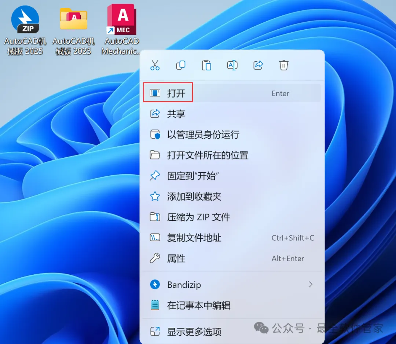Click the Copy icon in context menu

[x=180, y=65]
